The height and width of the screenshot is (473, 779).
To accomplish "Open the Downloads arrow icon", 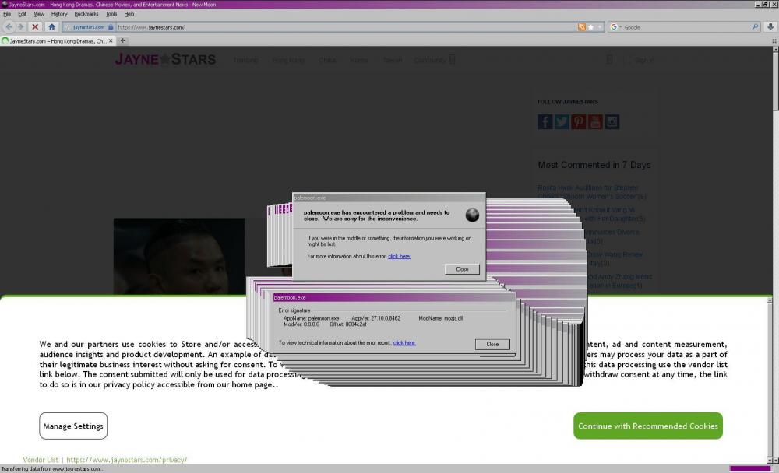I will coord(770,26).
